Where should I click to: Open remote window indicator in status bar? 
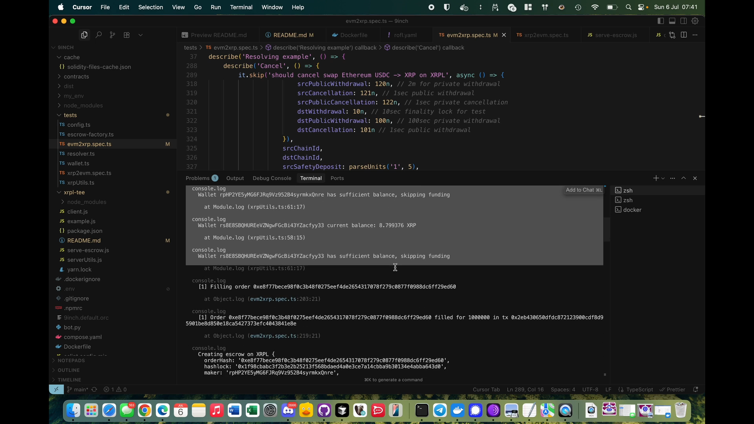[x=56, y=389]
